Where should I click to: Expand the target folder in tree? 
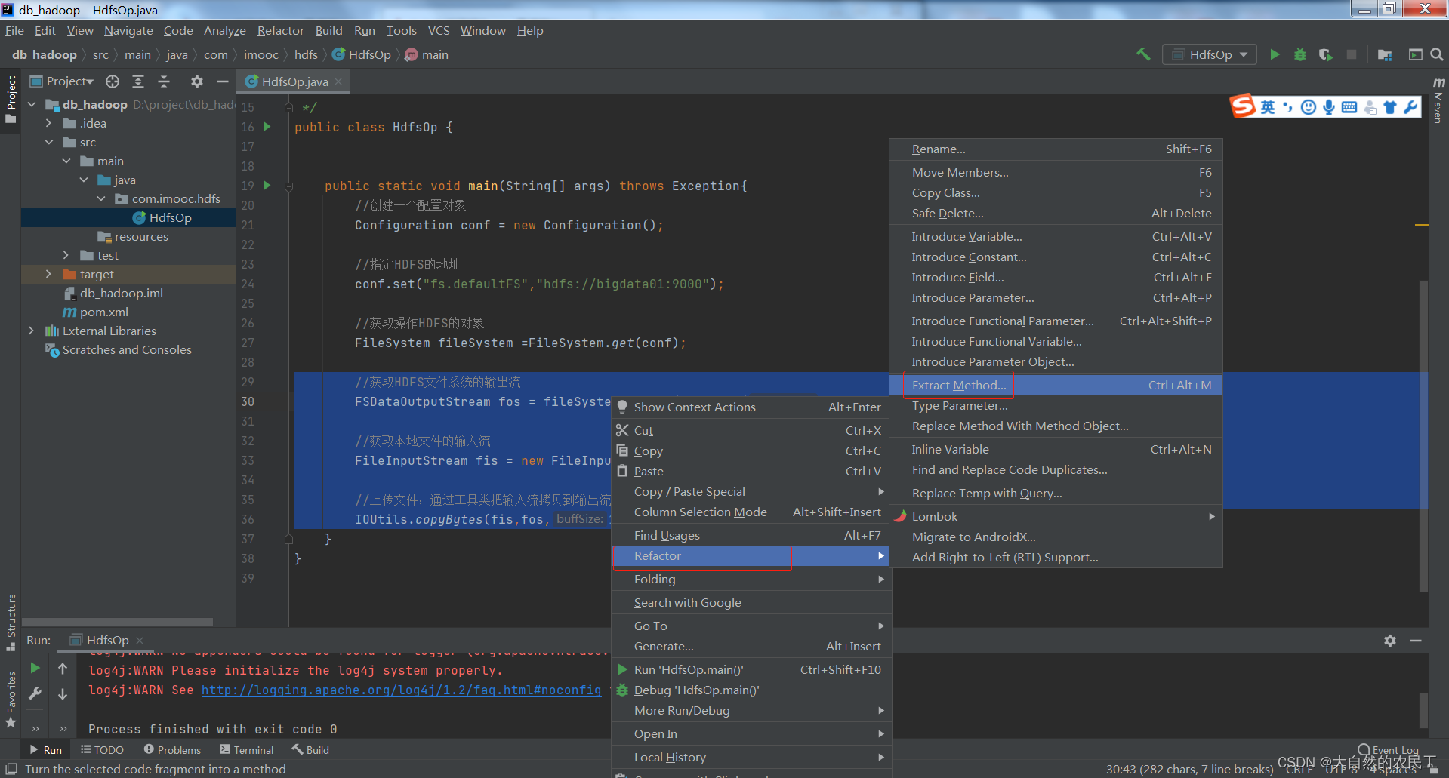pos(48,274)
